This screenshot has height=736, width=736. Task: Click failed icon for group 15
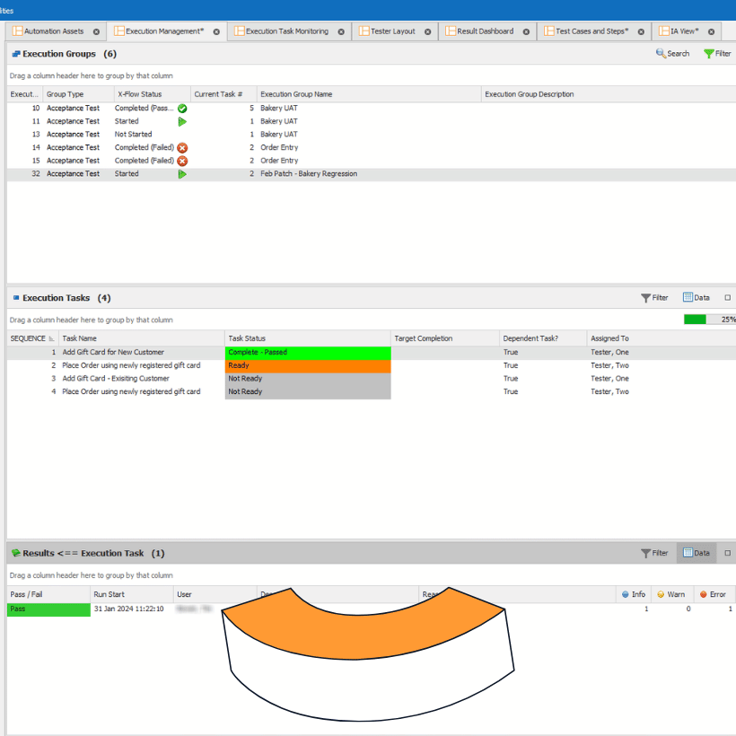[x=182, y=161]
